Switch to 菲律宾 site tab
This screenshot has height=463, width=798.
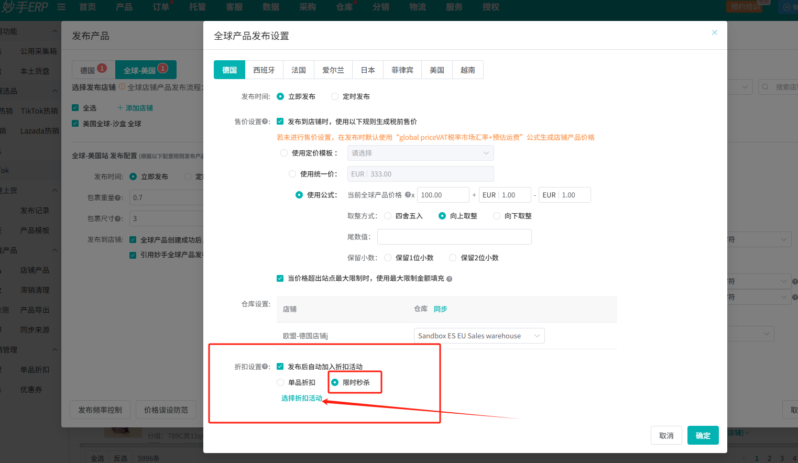402,70
